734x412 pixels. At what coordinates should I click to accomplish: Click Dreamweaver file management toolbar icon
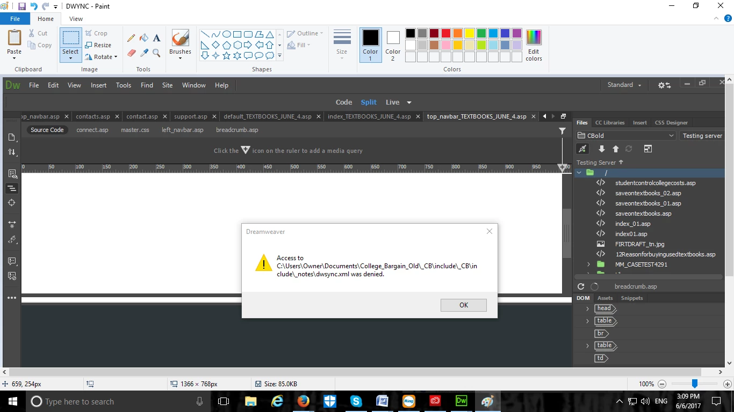pyautogui.click(x=12, y=152)
